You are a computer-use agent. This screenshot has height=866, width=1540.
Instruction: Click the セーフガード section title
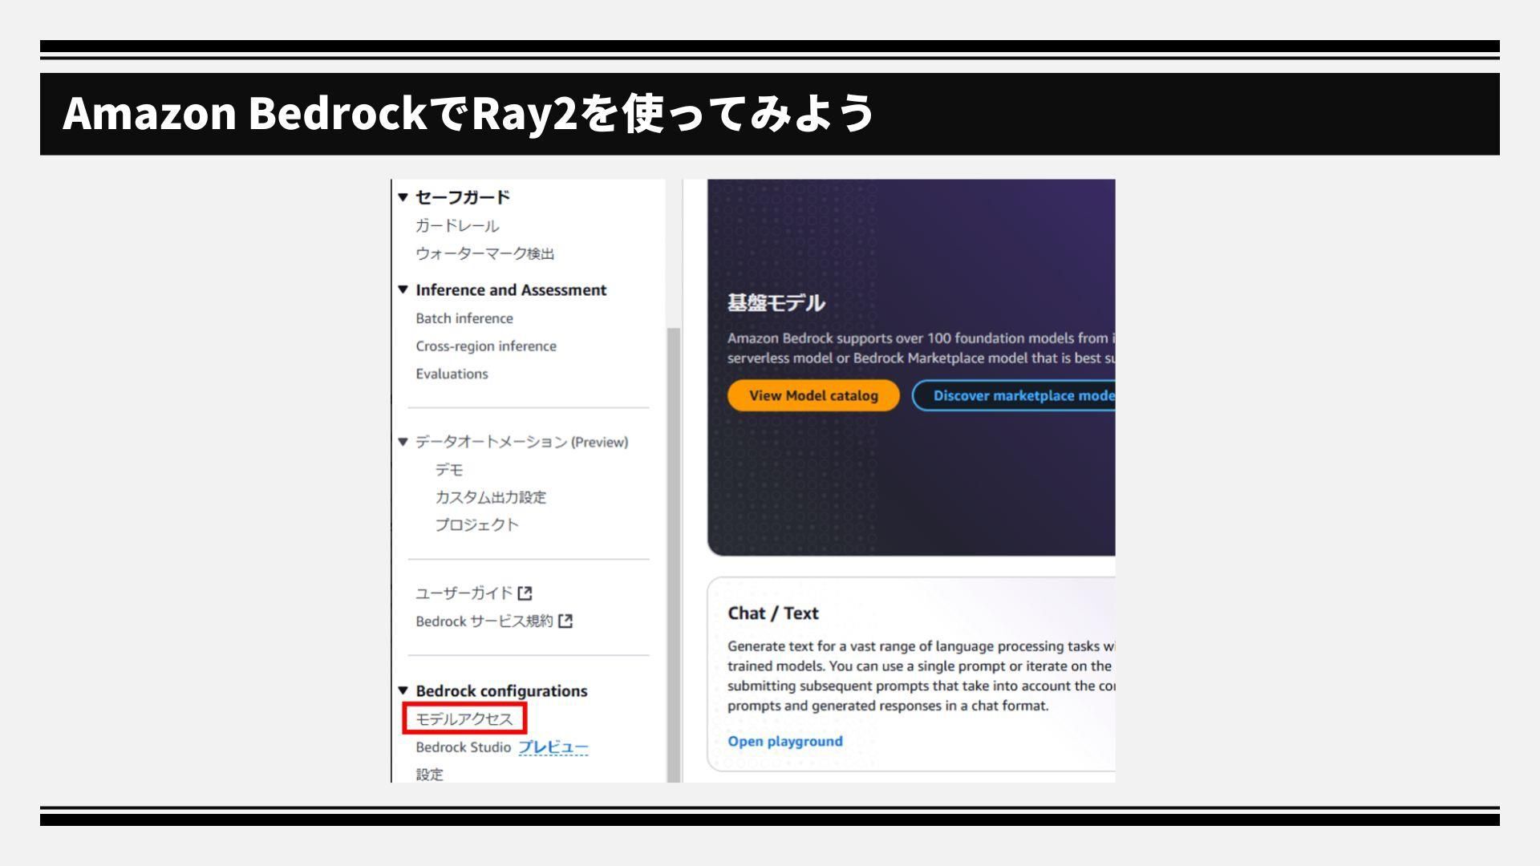pyautogui.click(x=463, y=197)
